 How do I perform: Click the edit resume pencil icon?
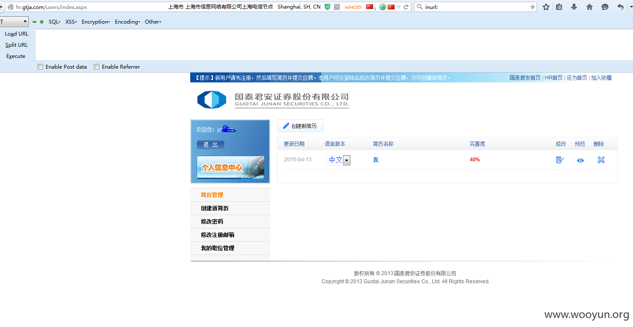point(559,160)
